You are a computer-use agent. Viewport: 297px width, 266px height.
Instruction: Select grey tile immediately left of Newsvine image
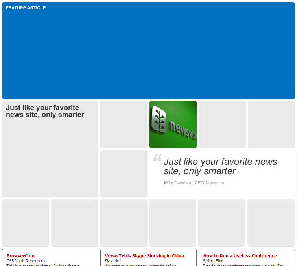(x=124, y=125)
